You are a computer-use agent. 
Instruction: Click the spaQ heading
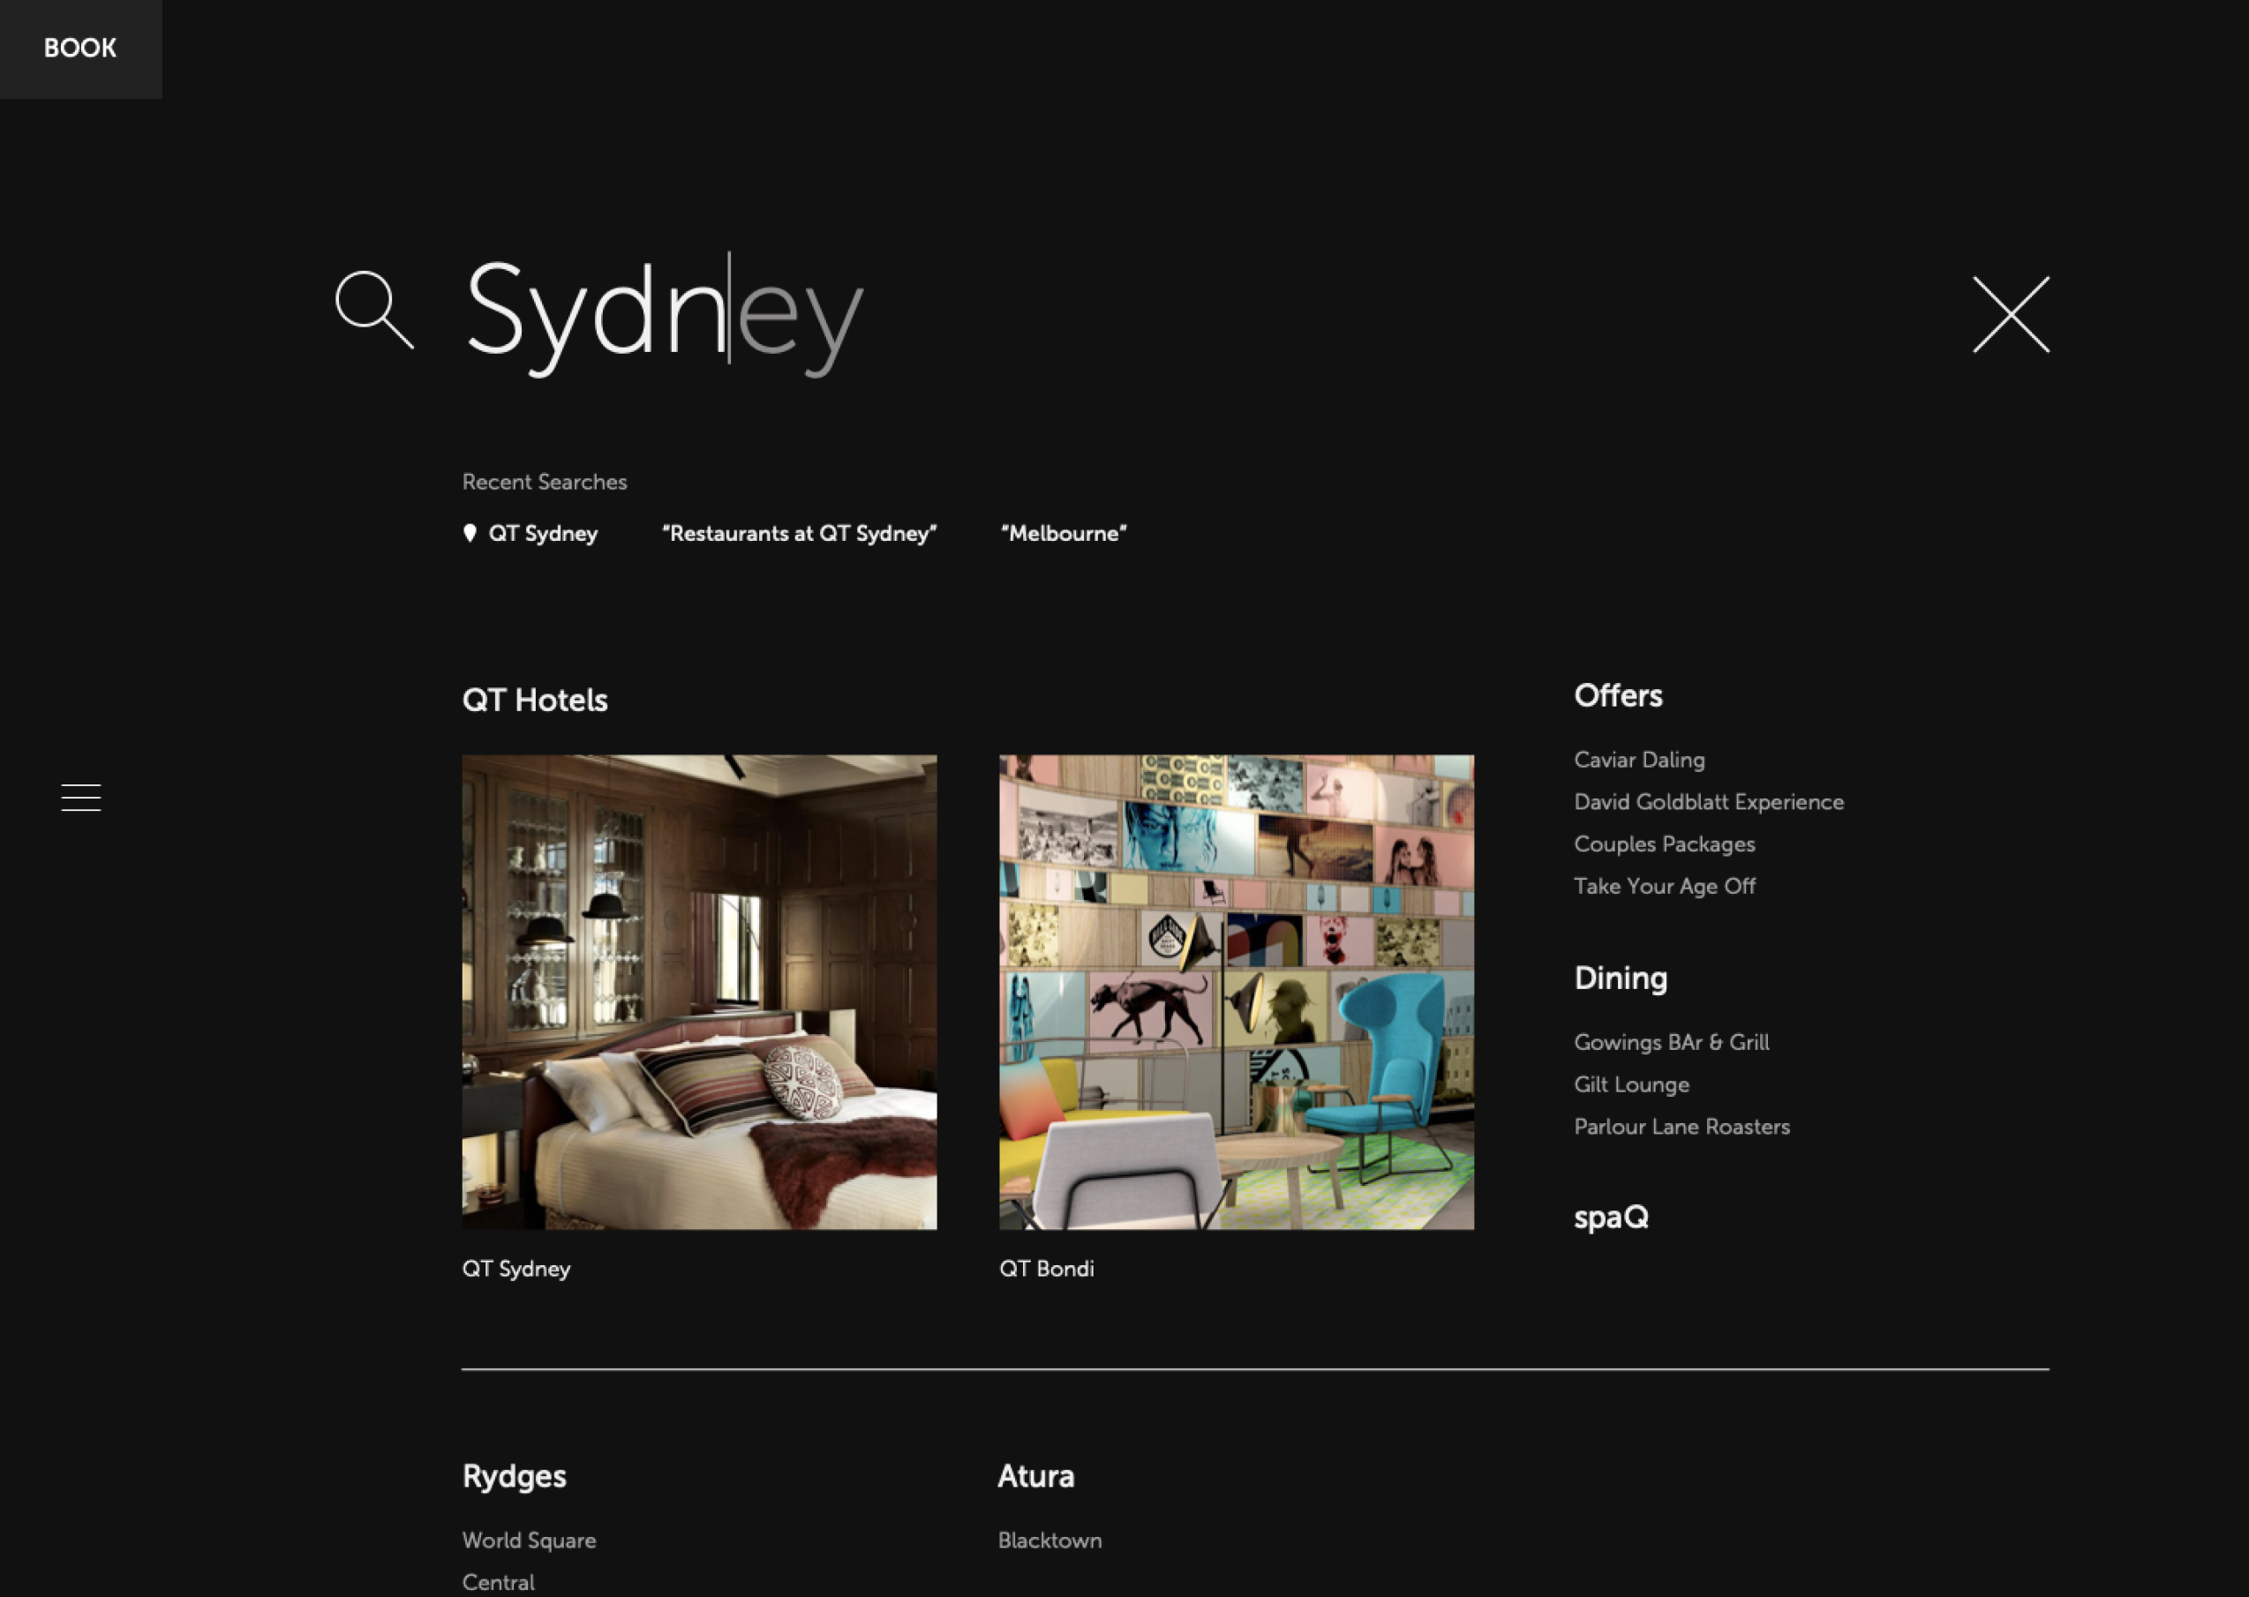[1611, 1218]
